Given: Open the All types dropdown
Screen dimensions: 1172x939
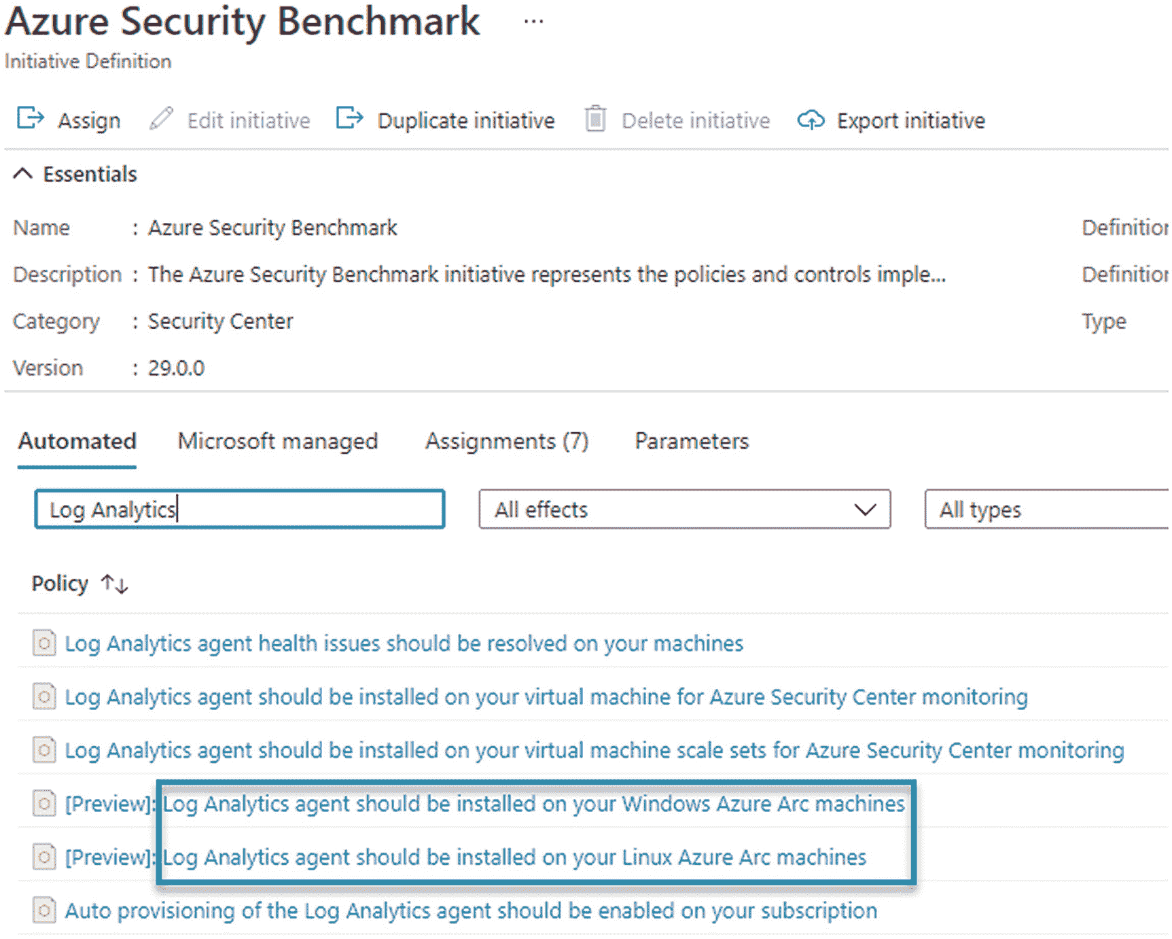Looking at the screenshot, I should pyautogui.click(x=1046, y=510).
